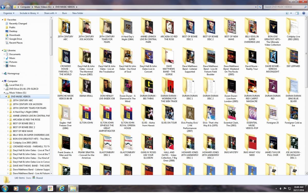Select the Pictures library
308x195 pixels.
pos(13,62)
